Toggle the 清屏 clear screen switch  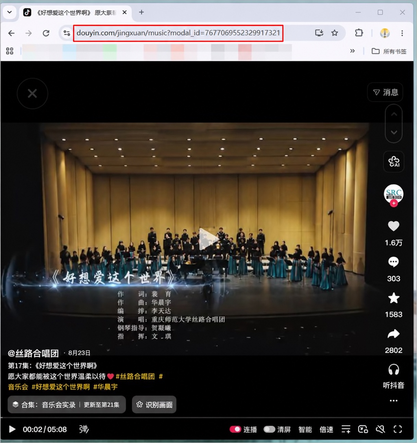point(269,429)
